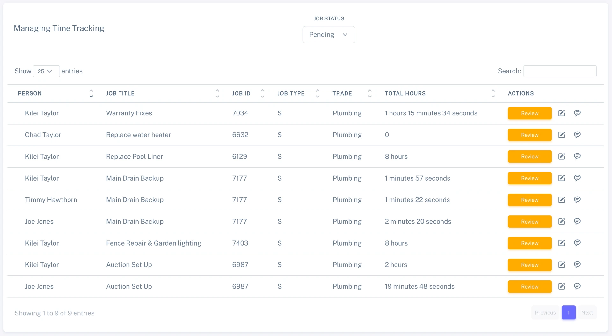Open comments for Replace water heater entry
The width and height of the screenshot is (612, 336).
tap(577, 135)
